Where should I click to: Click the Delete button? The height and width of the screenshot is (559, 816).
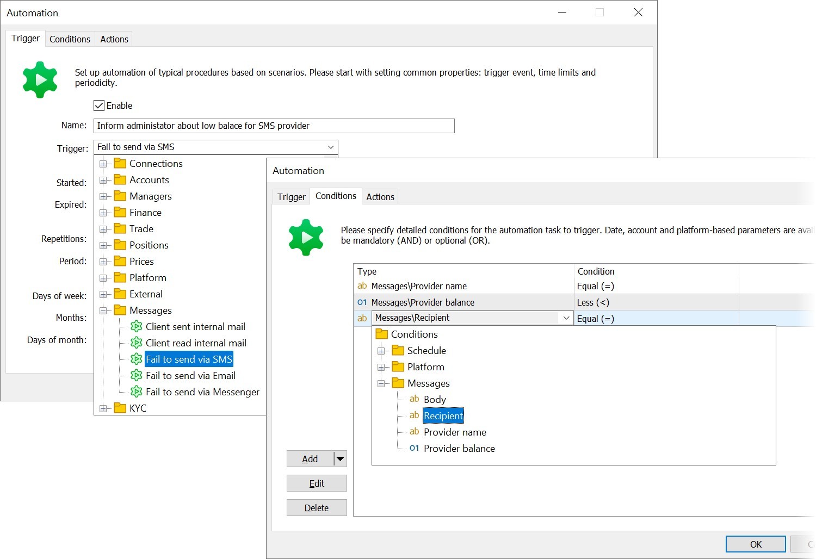(x=317, y=508)
